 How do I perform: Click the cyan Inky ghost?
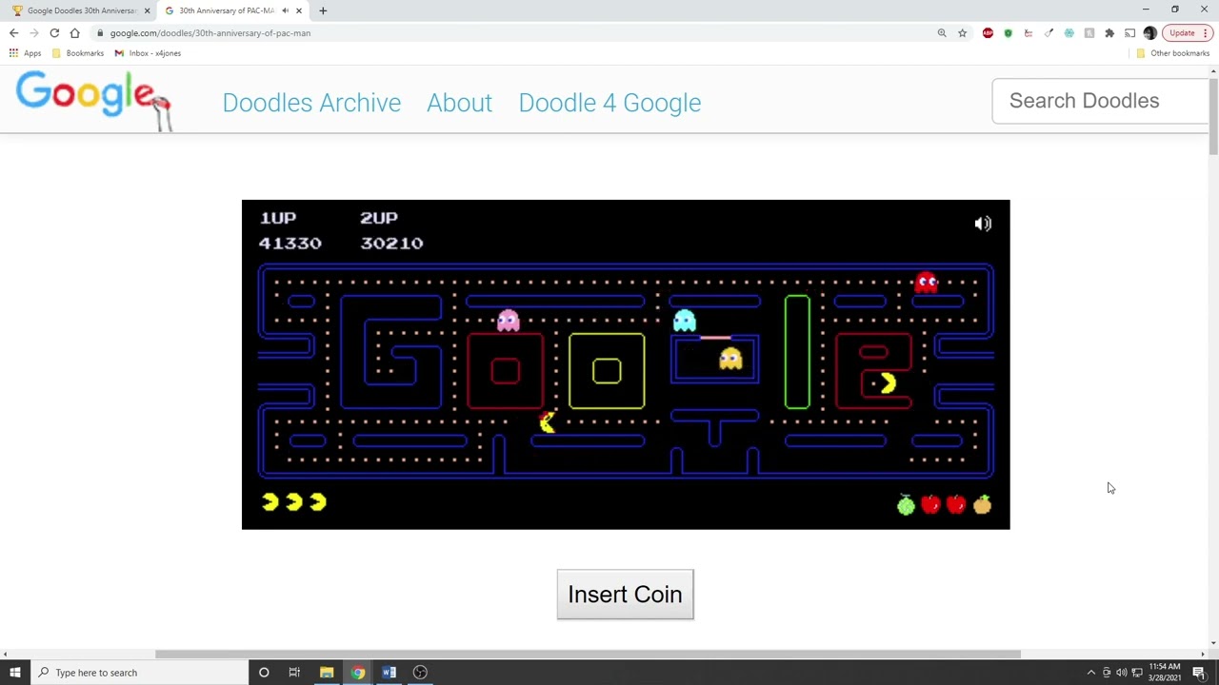[684, 321]
